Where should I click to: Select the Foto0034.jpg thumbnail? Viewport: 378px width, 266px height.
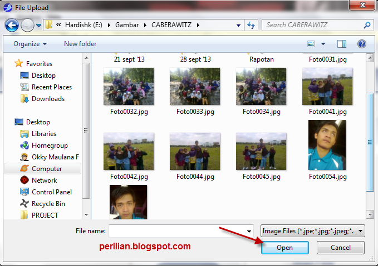coord(261,86)
